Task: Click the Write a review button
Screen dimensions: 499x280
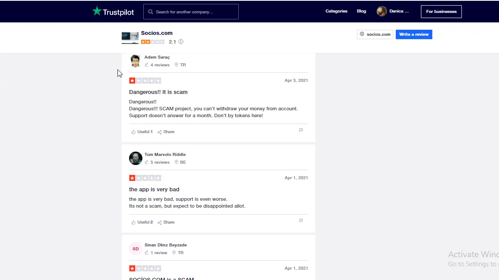Action: pyautogui.click(x=414, y=34)
